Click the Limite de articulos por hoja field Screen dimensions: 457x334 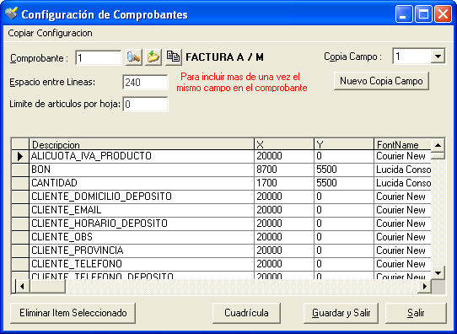tap(145, 104)
